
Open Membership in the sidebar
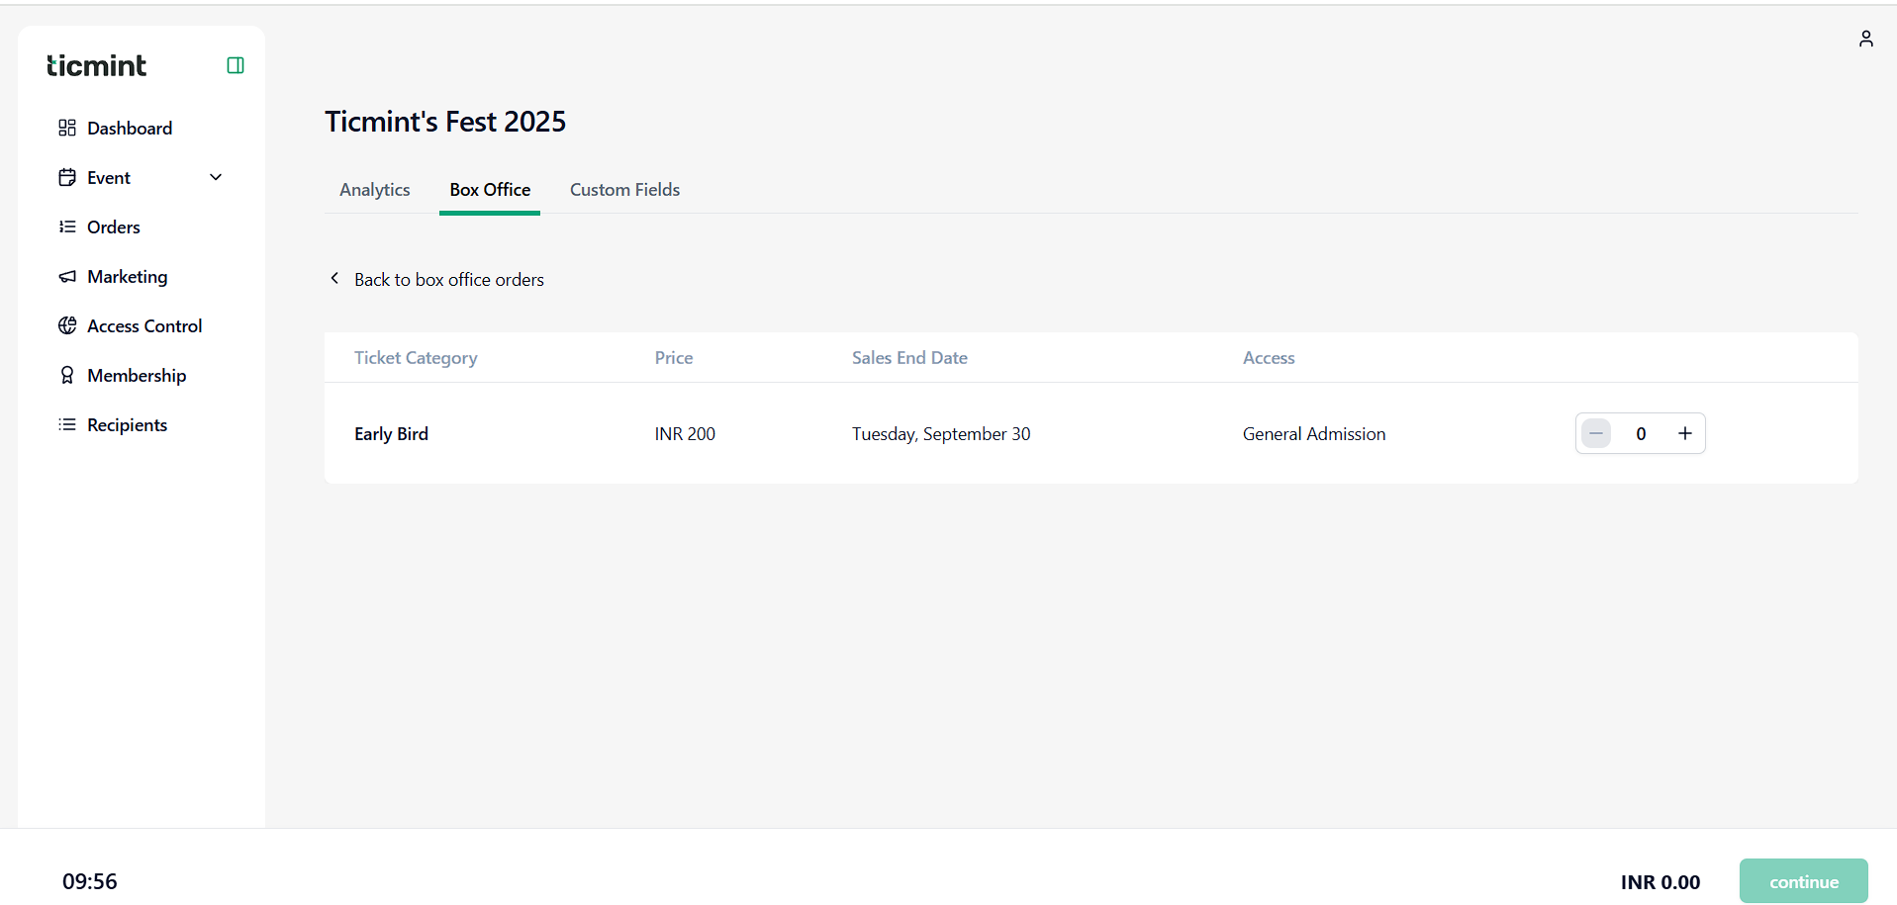click(x=137, y=375)
